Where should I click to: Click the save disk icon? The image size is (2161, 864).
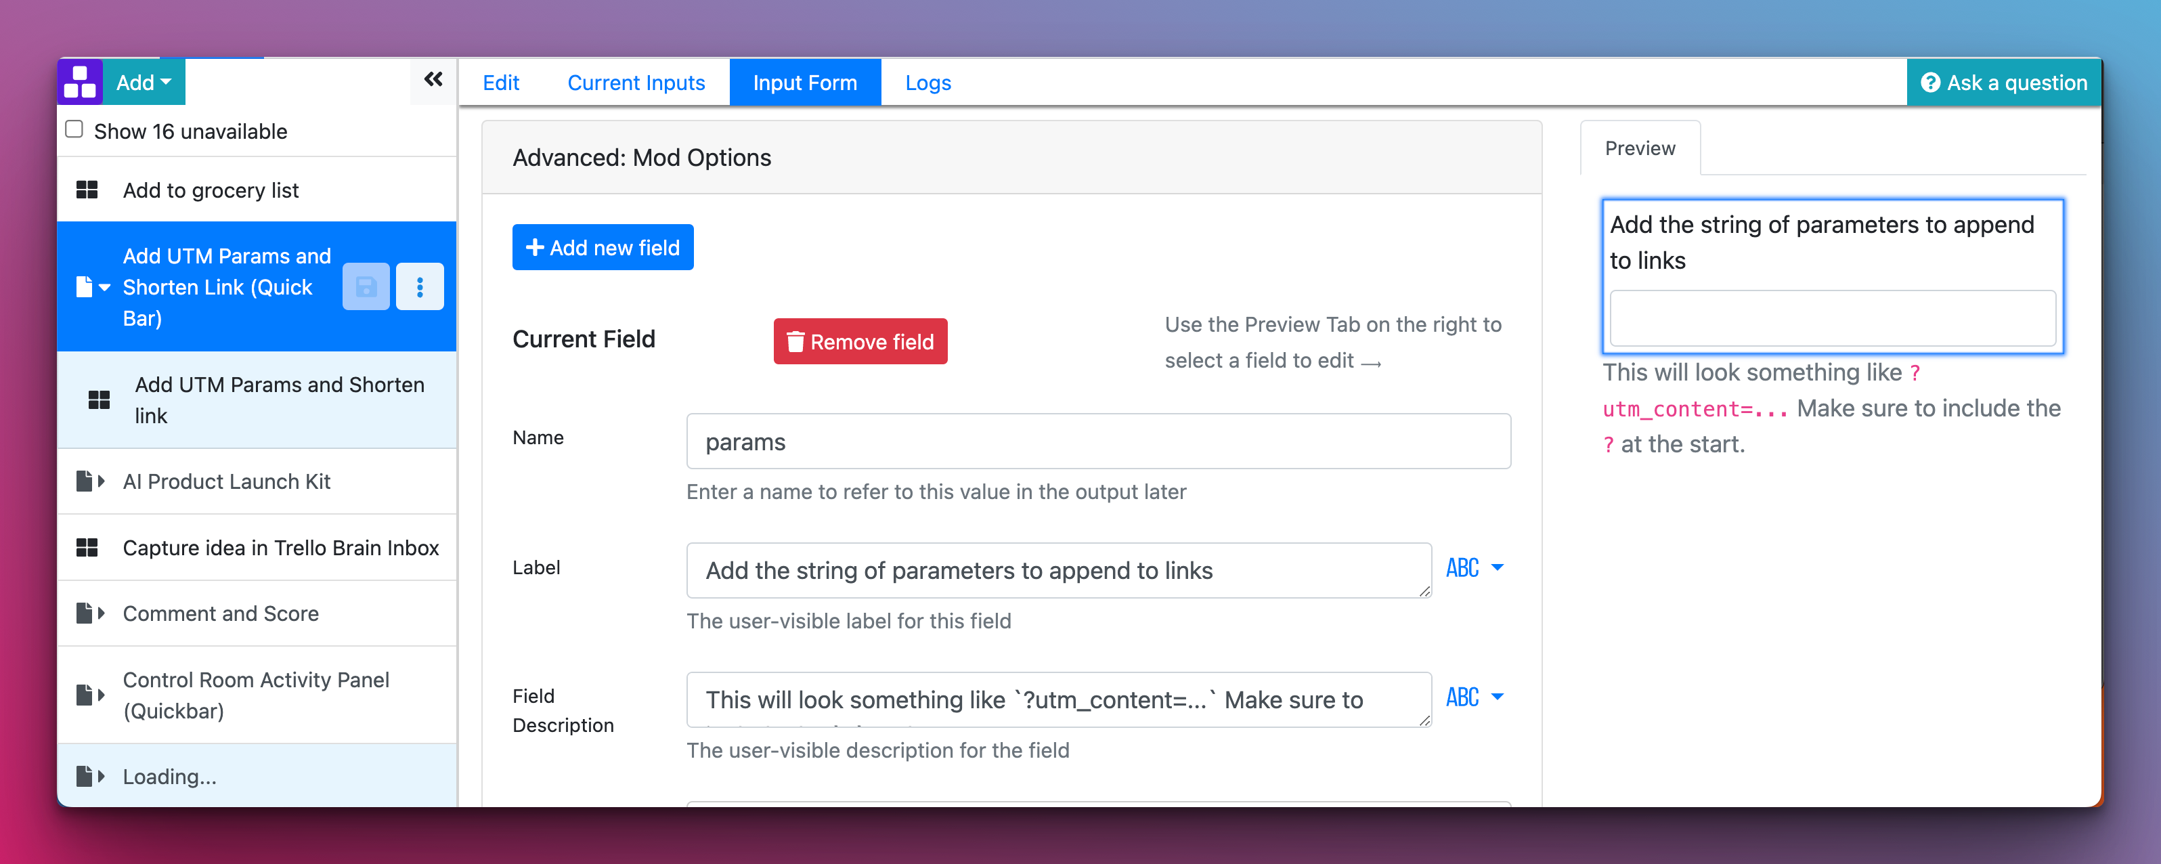366,287
